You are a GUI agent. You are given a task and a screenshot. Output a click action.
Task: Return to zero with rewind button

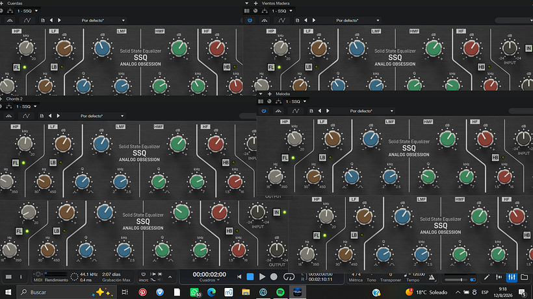[239, 277]
